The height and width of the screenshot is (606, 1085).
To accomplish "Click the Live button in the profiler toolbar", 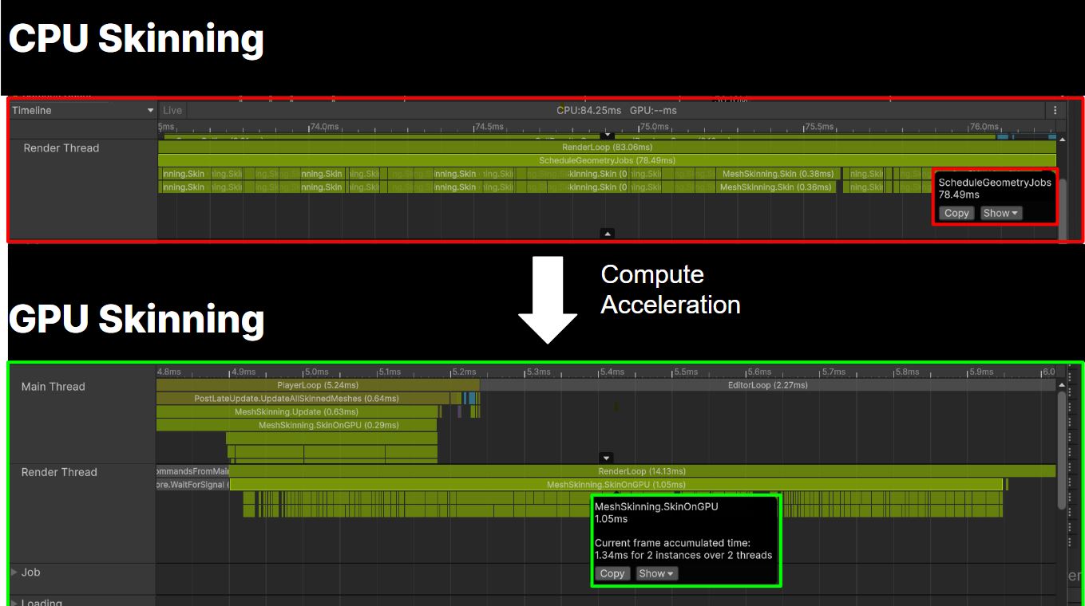I will [x=172, y=111].
